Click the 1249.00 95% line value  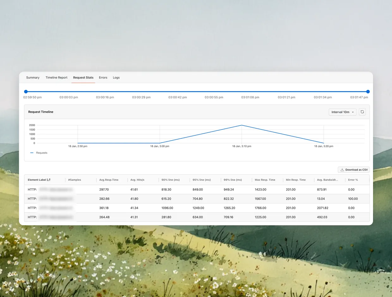tap(198, 208)
